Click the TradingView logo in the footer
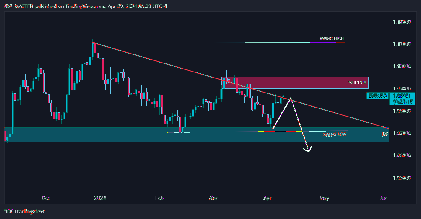The height and width of the screenshot is (219, 421). tap(25, 212)
